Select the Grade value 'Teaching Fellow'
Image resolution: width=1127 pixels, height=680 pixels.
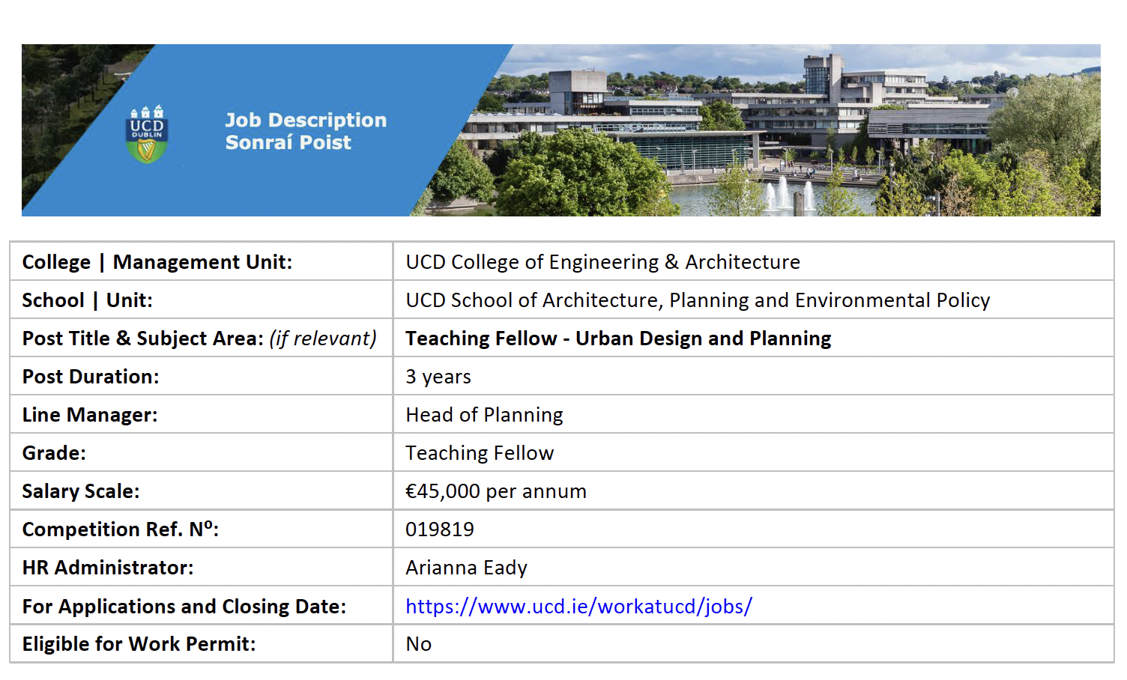point(480,453)
